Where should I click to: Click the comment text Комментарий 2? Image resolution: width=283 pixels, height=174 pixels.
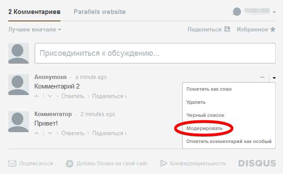57,86
